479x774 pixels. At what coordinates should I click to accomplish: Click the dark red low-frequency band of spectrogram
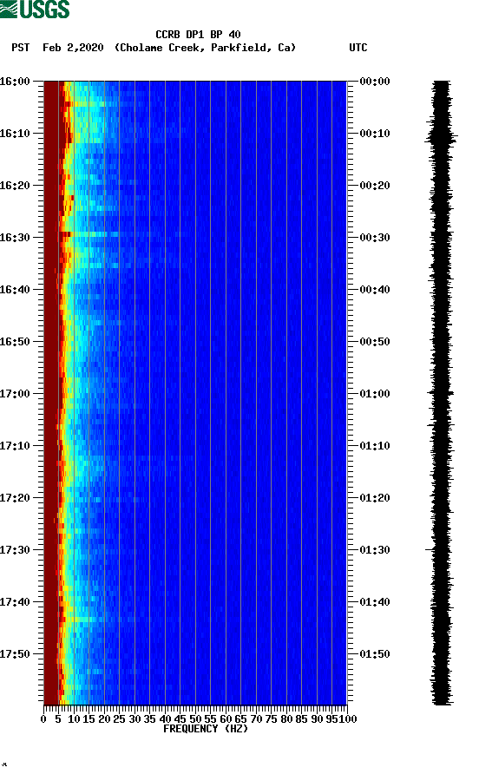click(51, 392)
